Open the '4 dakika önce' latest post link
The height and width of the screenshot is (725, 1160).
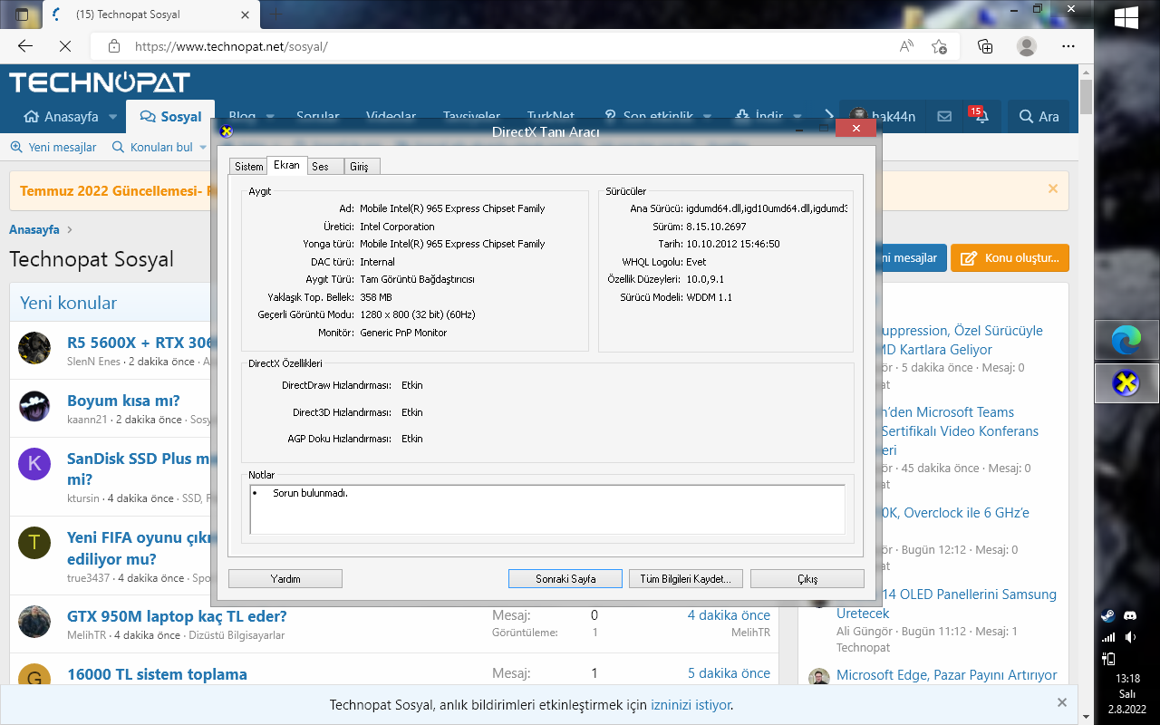(x=729, y=615)
